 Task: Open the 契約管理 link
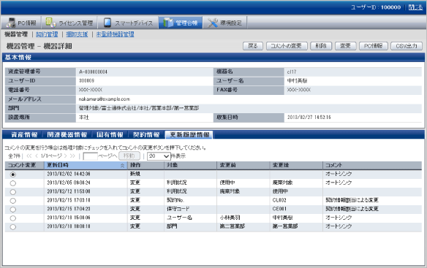pos(47,34)
